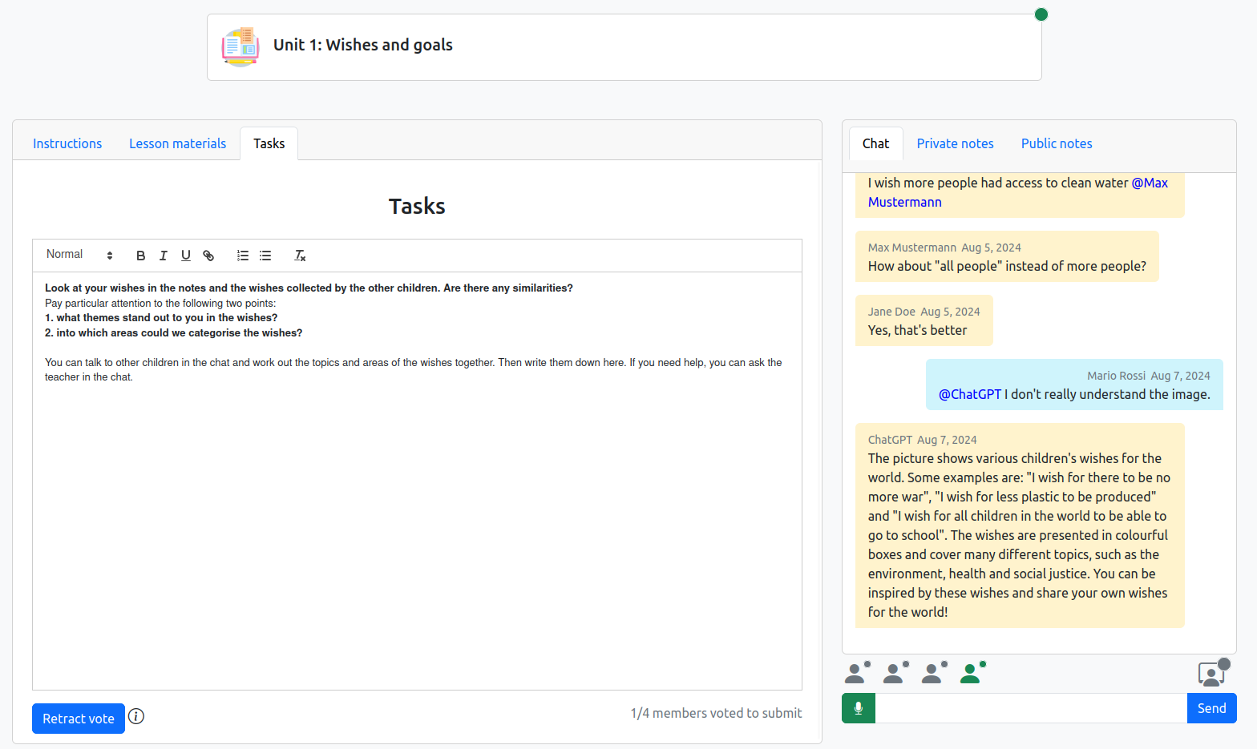Toggle bold formatting in the editor toolbar
The width and height of the screenshot is (1257, 749).
click(x=141, y=256)
